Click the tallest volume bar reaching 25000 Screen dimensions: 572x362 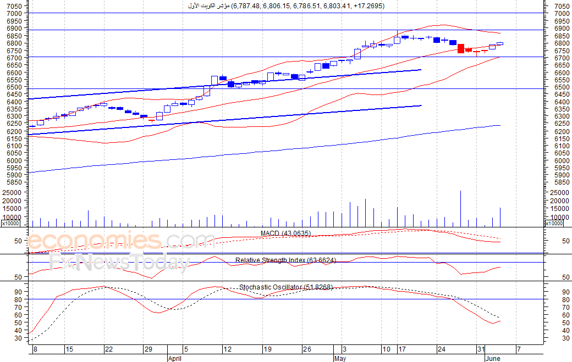(460, 208)
